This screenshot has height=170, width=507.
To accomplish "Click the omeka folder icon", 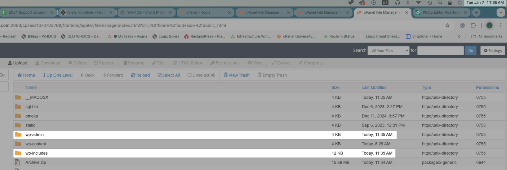I will [18, 116].
